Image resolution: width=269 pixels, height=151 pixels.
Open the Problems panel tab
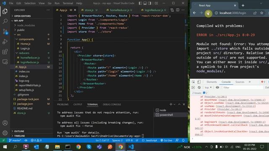[63, 104]
